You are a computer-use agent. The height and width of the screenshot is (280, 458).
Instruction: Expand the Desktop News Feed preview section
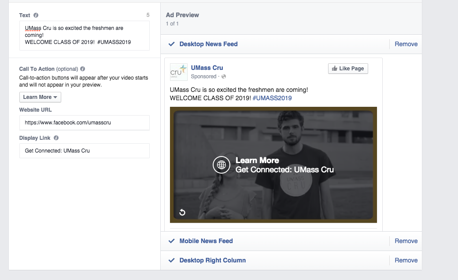point(209,44)
